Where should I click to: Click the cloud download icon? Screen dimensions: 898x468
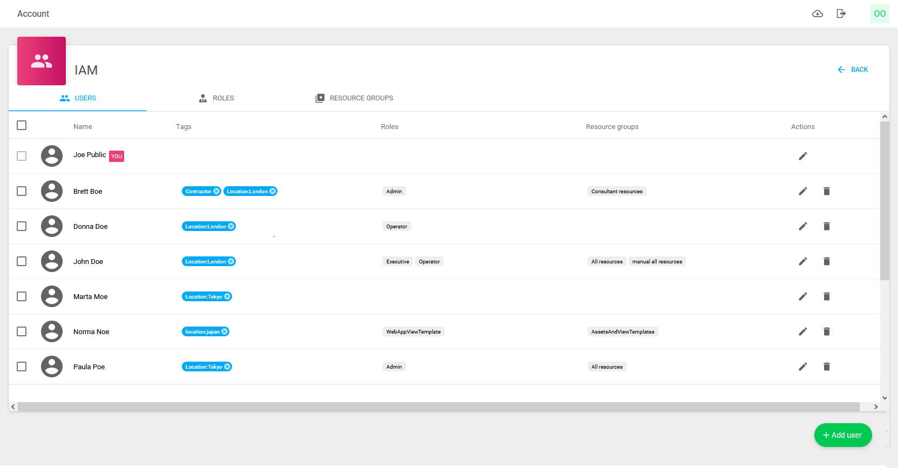[818, 13]
